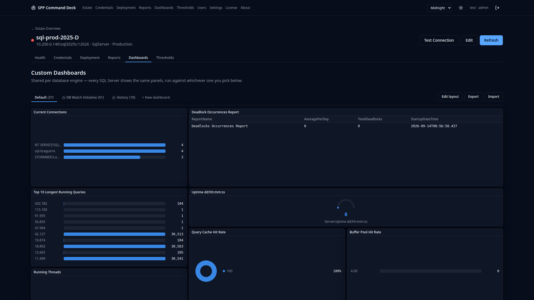Click the ServerUptime gauge arc
This screenshot has width=534, height=300.
(346, 204)
